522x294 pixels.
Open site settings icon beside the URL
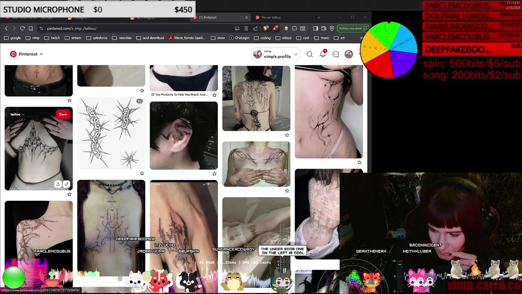pyautogui.click(x=41, y=28)
